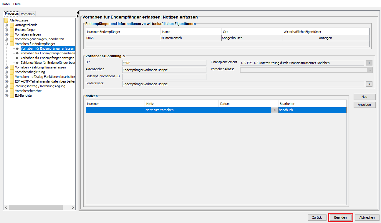This screenshot has height=223, width=381.
Task: Click the Sangerhausen Ort cell
Action: click(252, 38)
